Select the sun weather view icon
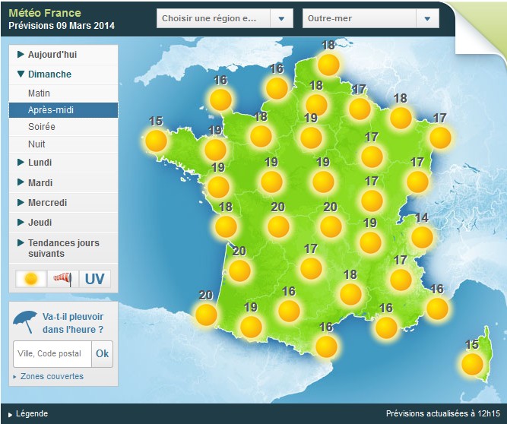Image resolution: width=507 pixels, height=424 pixels. [x=31, y=280]
